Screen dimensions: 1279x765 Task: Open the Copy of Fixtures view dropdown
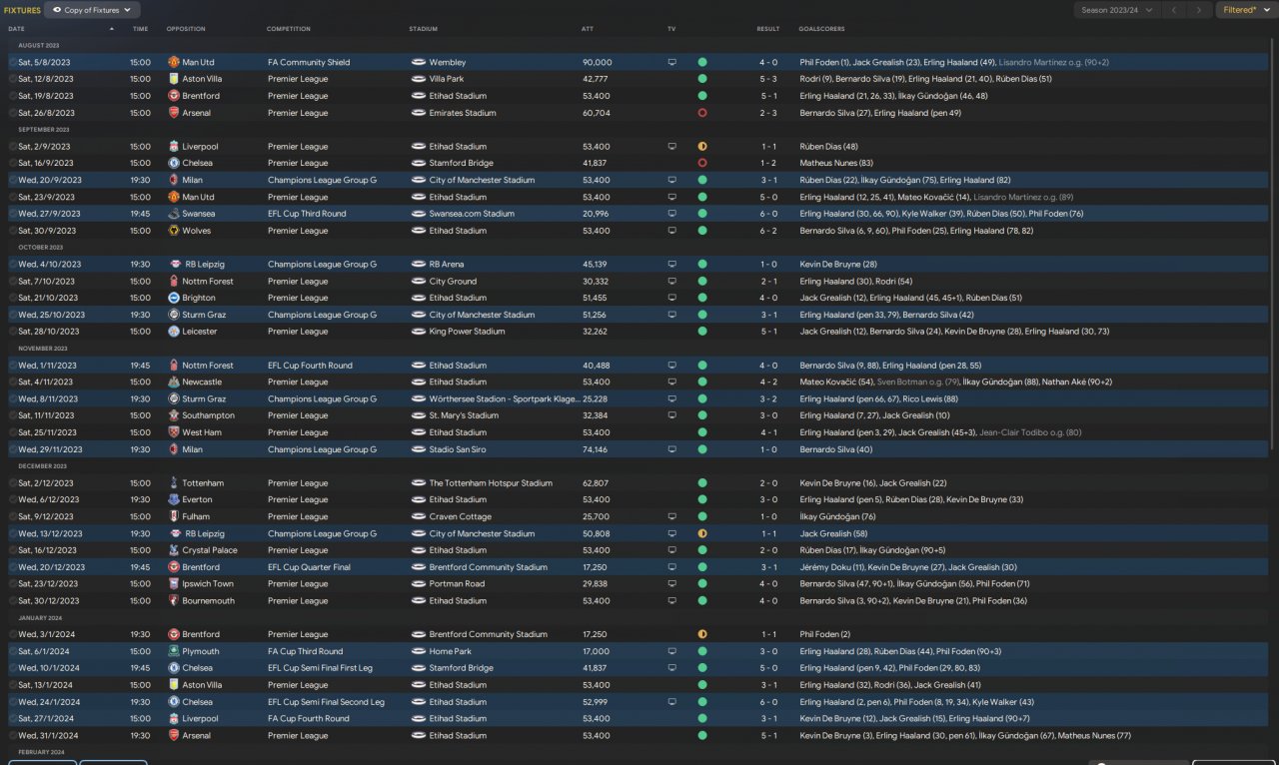tap(92, 10)
